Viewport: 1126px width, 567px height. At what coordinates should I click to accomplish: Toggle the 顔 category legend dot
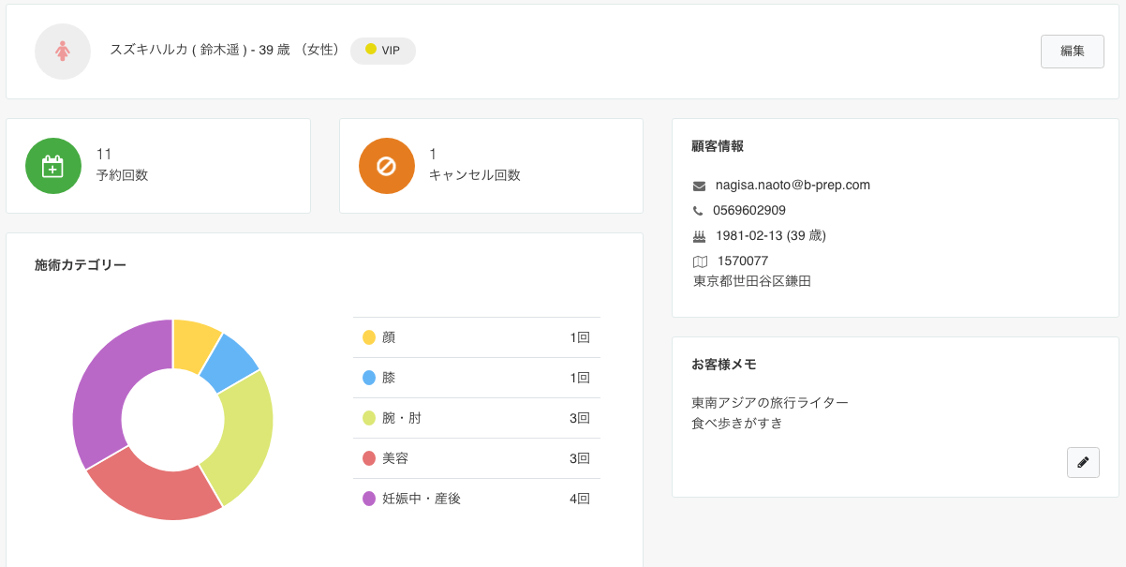369,336
